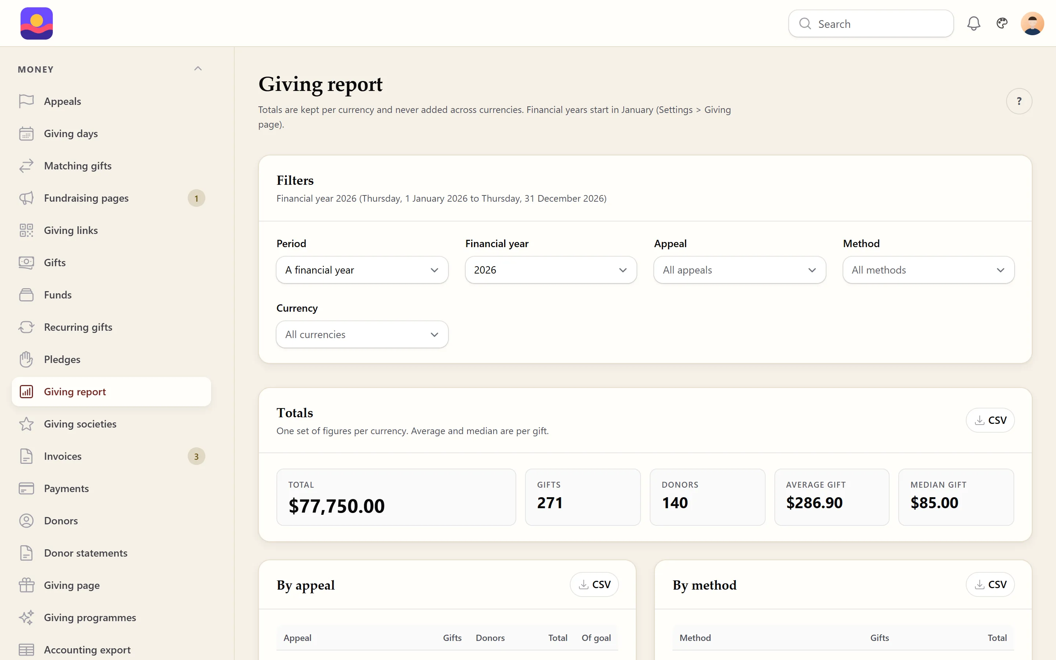Click the Giving societies star icon
Screen dimensions: 1056x660
point(26,424)
